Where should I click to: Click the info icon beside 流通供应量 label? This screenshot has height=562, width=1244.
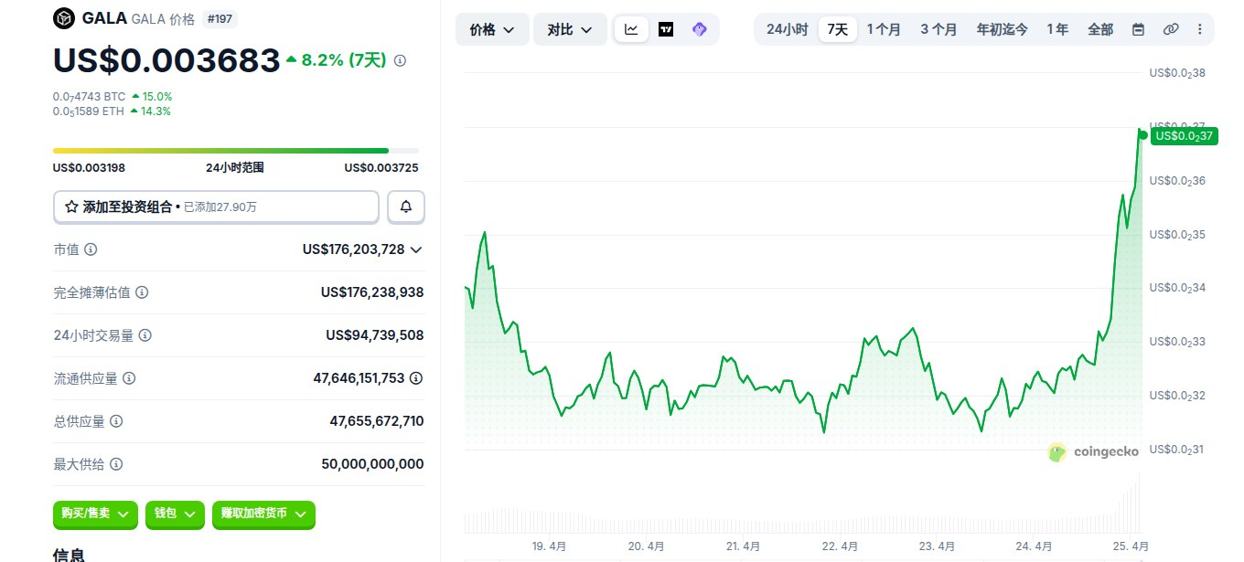point(129,378)
